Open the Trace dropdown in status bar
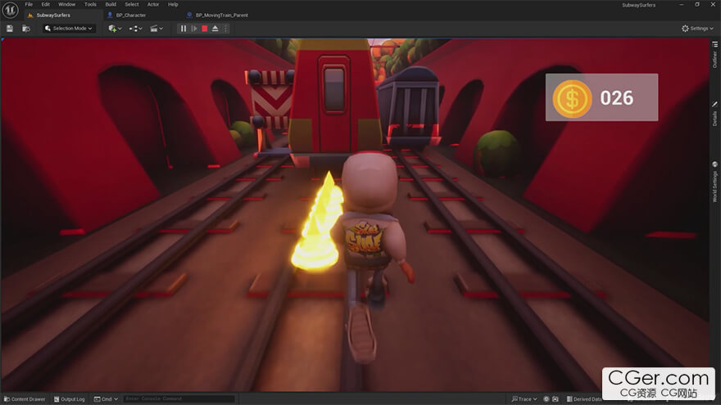721x405 pixels. pos(524,399)
